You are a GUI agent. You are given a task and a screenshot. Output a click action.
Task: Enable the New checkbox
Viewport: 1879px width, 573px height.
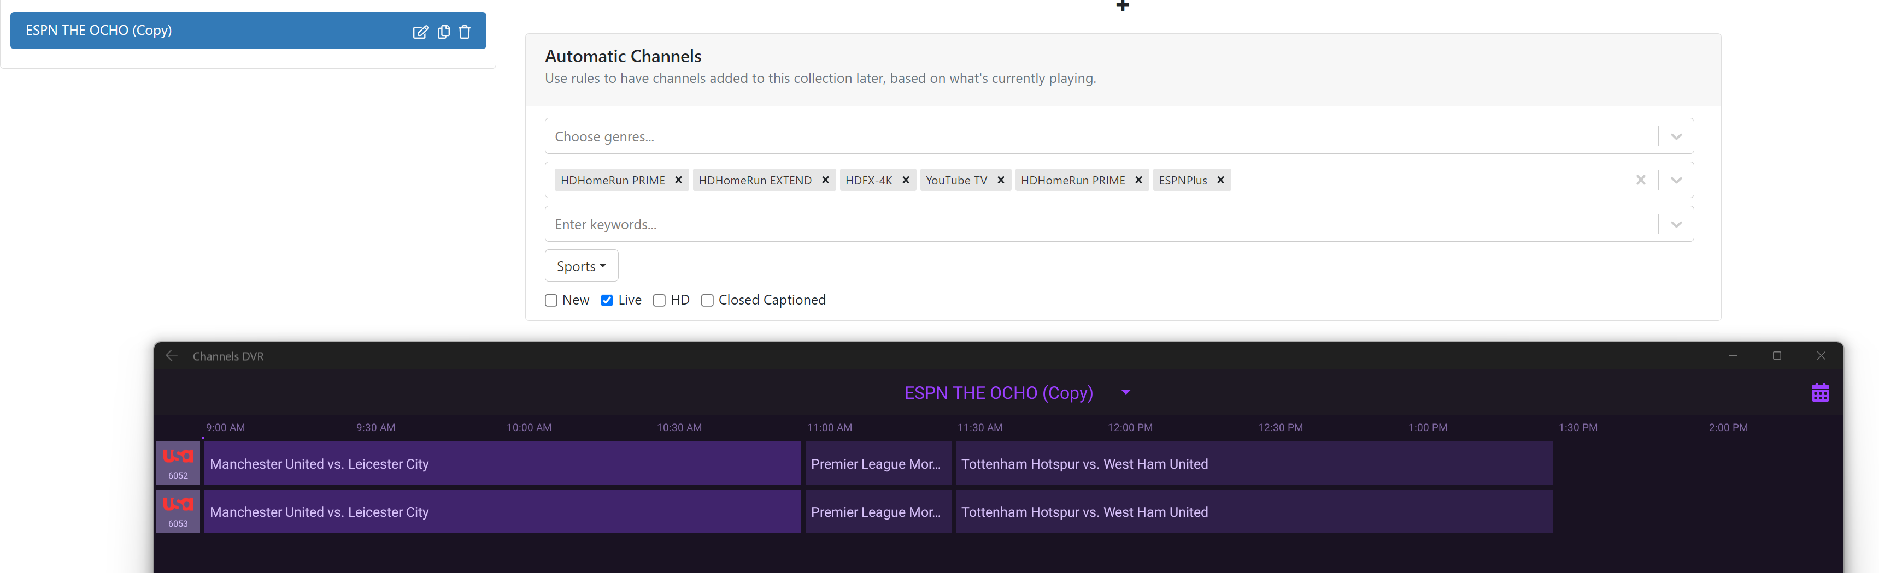click(551, 300)
